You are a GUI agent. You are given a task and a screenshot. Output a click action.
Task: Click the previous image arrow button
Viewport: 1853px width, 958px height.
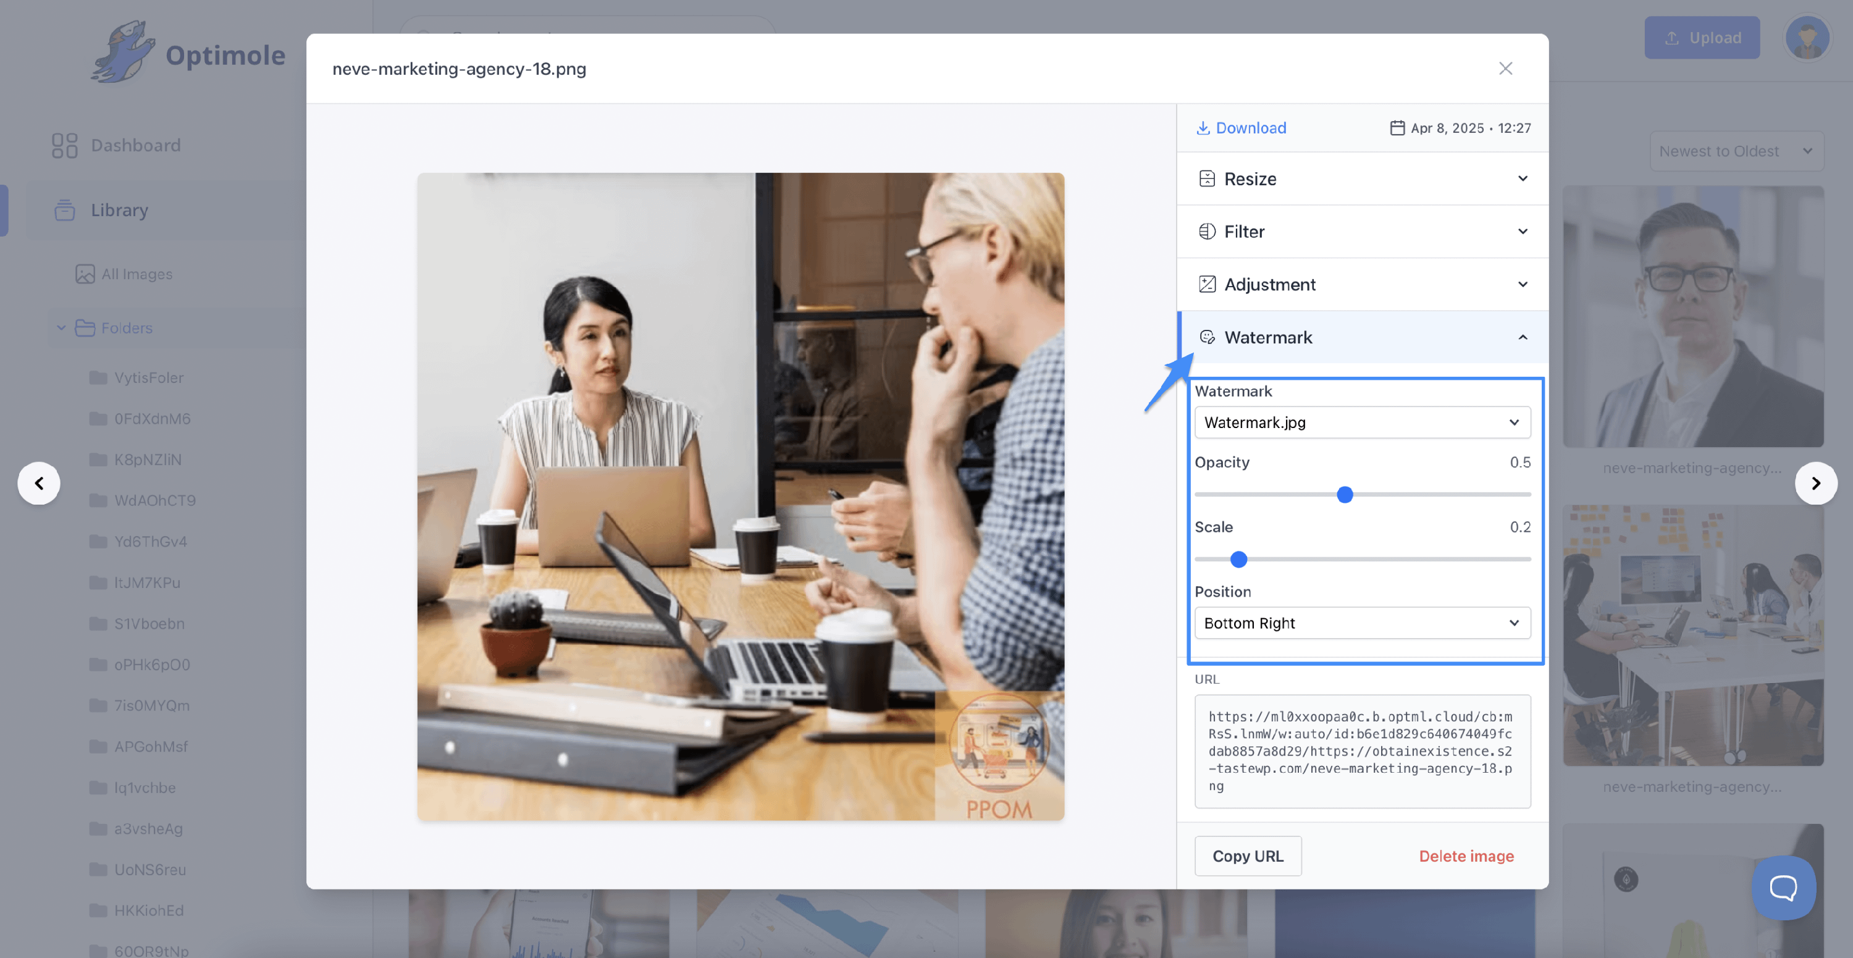pos(39,483)
